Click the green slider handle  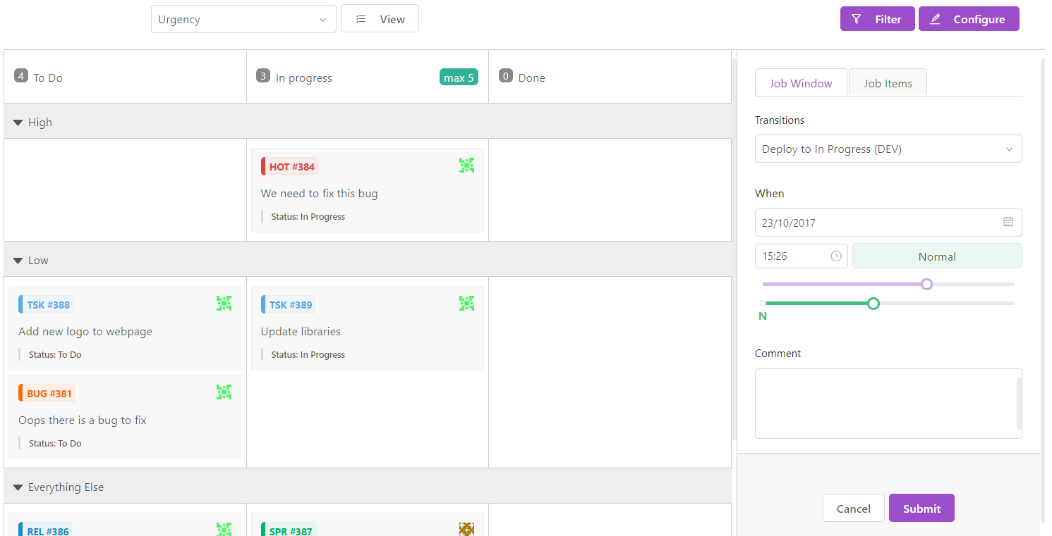(873, 303)
